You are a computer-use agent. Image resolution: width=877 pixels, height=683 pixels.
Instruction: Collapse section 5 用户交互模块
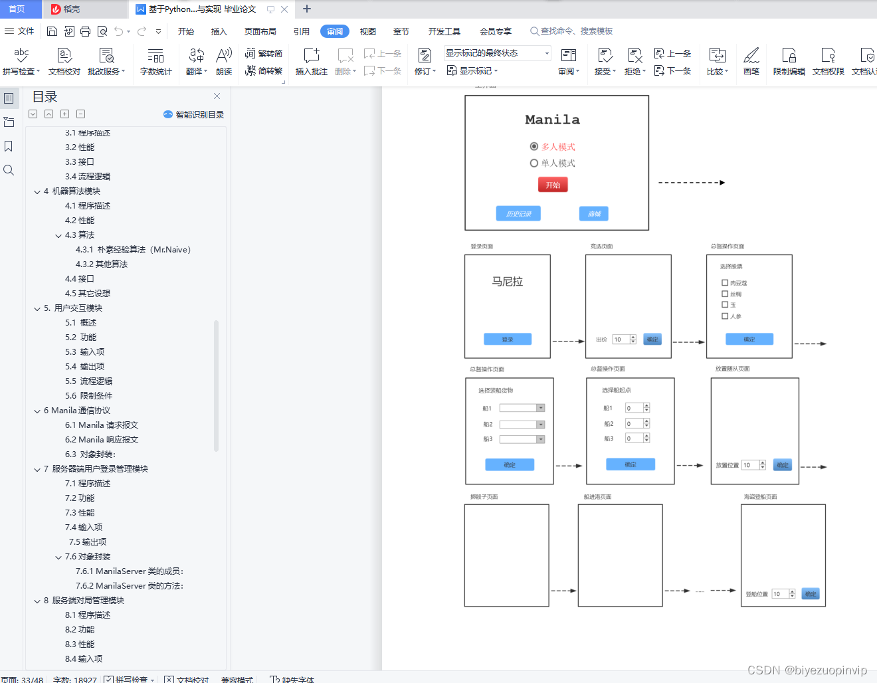[x=37, y=308]
